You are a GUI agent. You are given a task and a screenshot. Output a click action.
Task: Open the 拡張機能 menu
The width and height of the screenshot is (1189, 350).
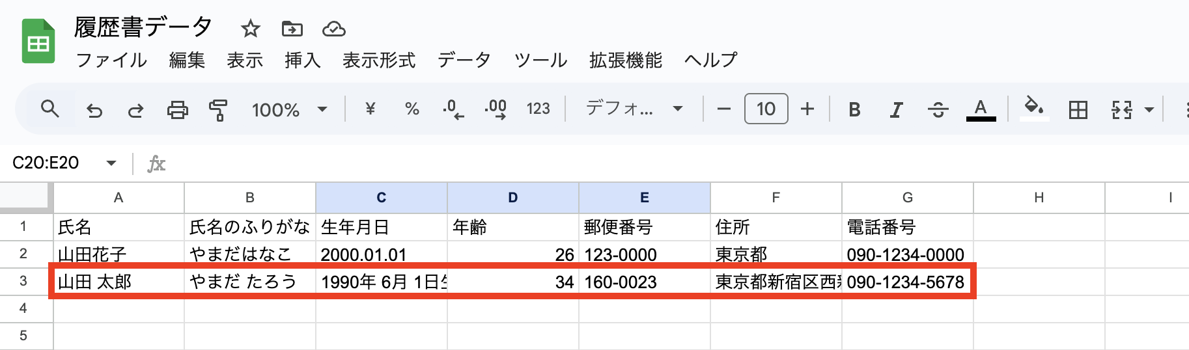click(x=626, y=60)
